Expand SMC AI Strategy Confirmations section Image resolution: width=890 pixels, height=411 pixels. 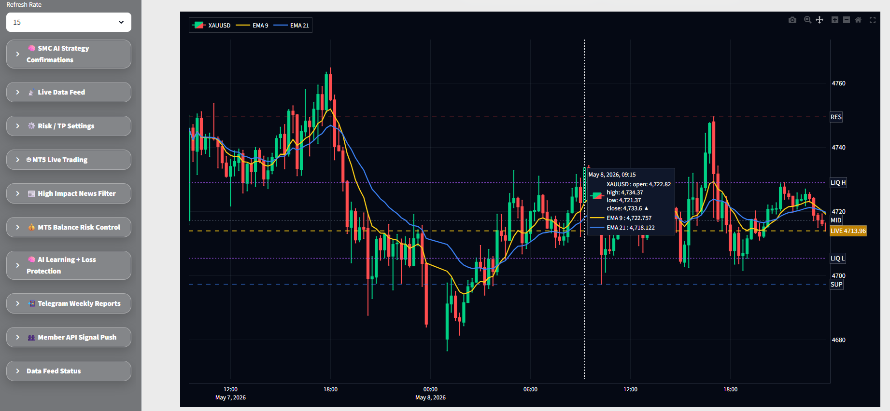[69, 54]
